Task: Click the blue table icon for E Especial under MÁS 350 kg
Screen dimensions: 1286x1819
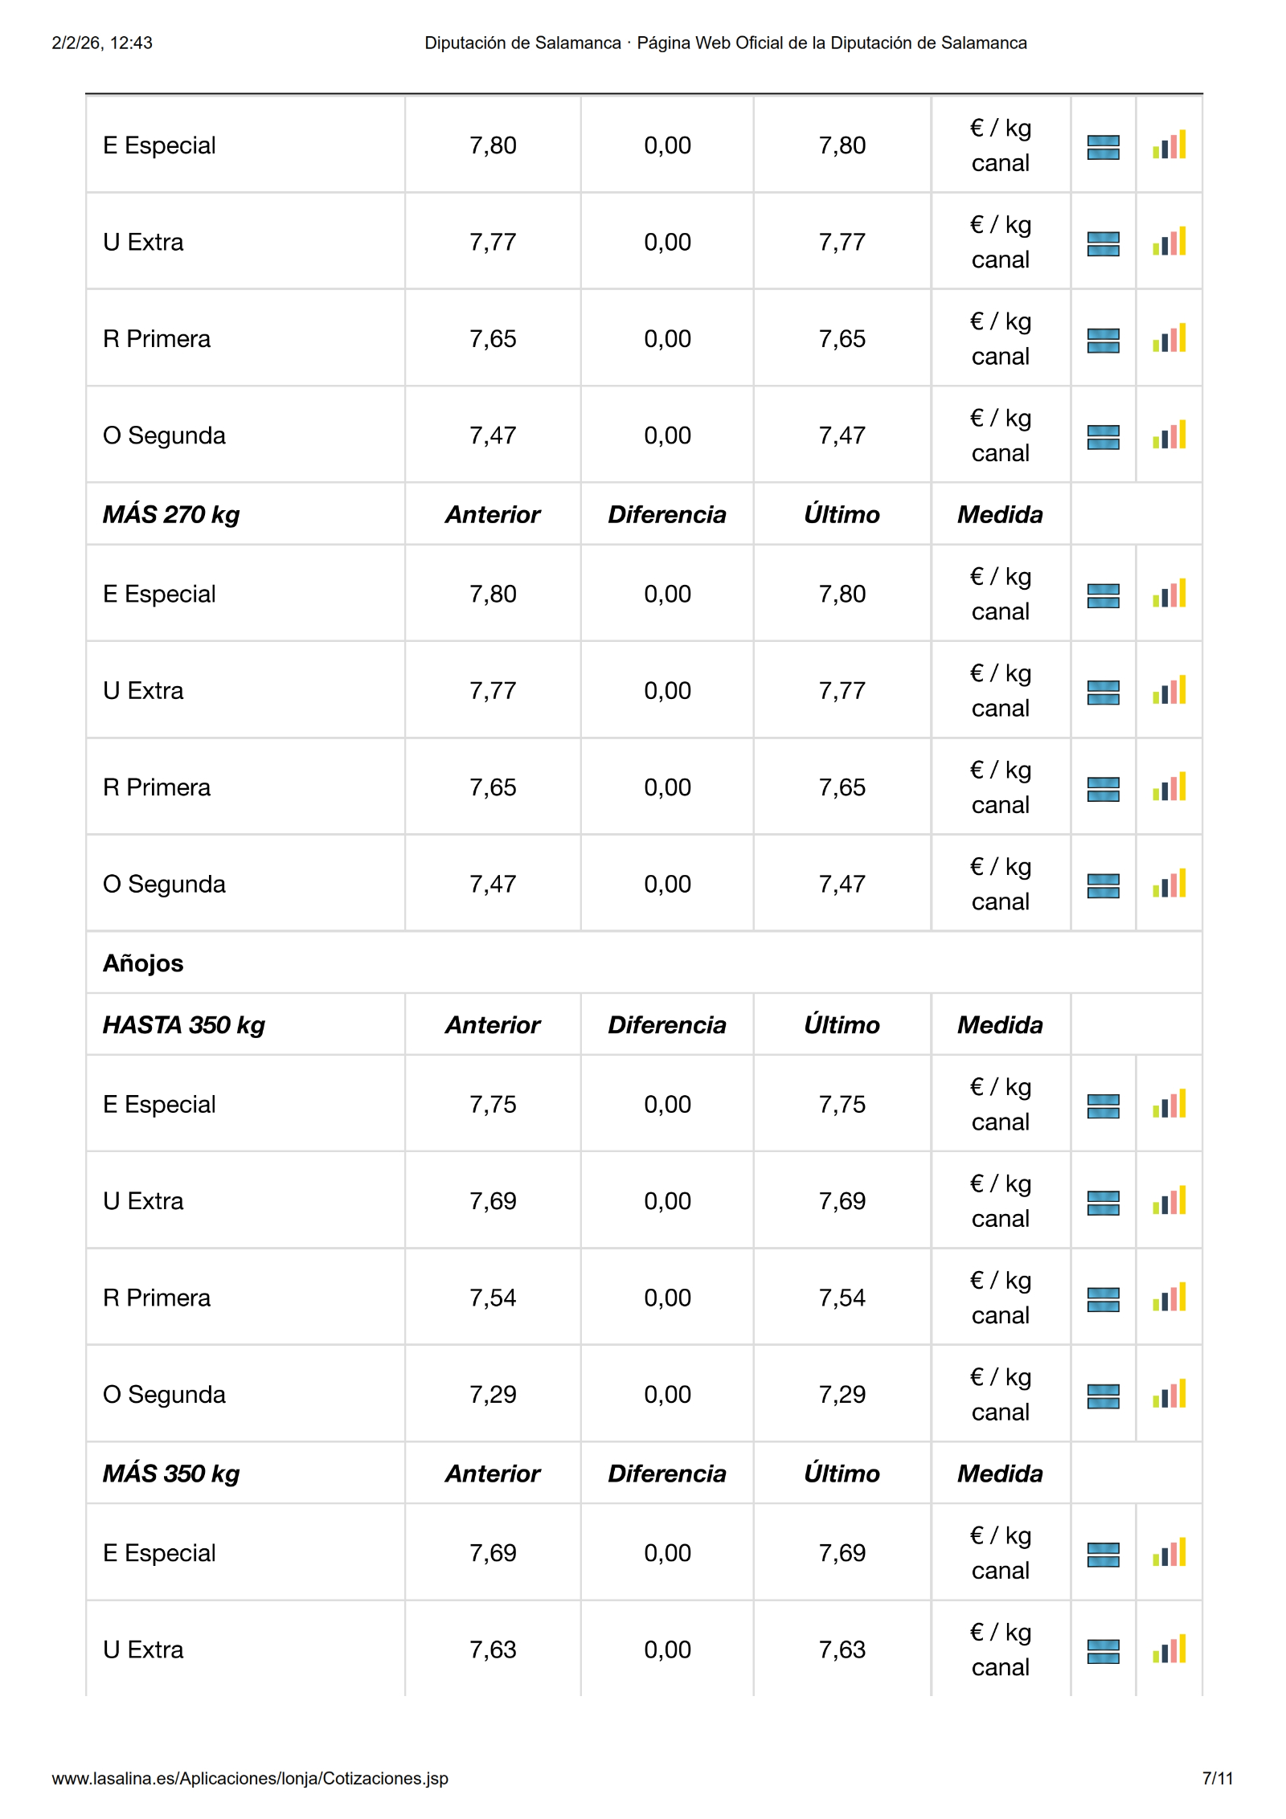Action: pyautogui.click(x=1103, y=1555)
